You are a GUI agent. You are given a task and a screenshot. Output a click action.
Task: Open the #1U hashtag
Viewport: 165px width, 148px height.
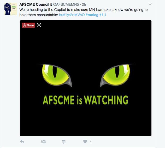pos(103,15)
